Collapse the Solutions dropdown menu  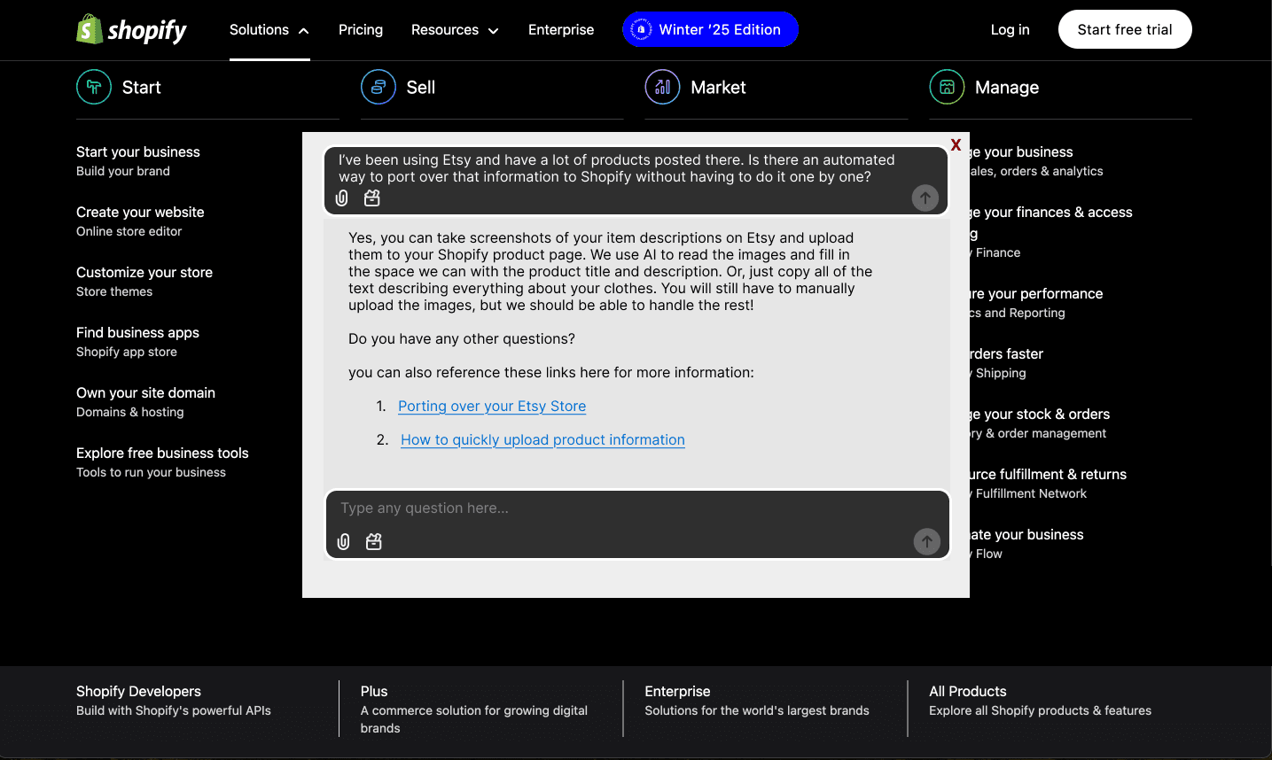point(269,29)
